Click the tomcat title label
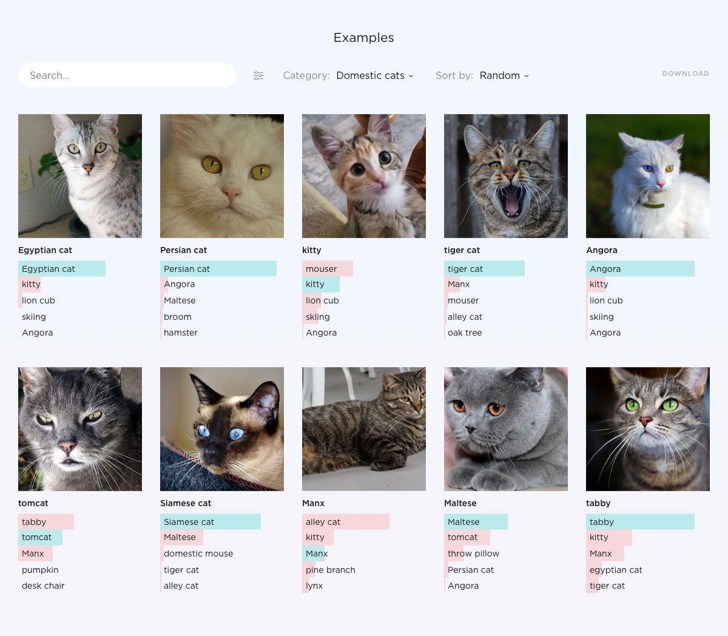Viewport: 728px width, 636px height. pos(33,503)
